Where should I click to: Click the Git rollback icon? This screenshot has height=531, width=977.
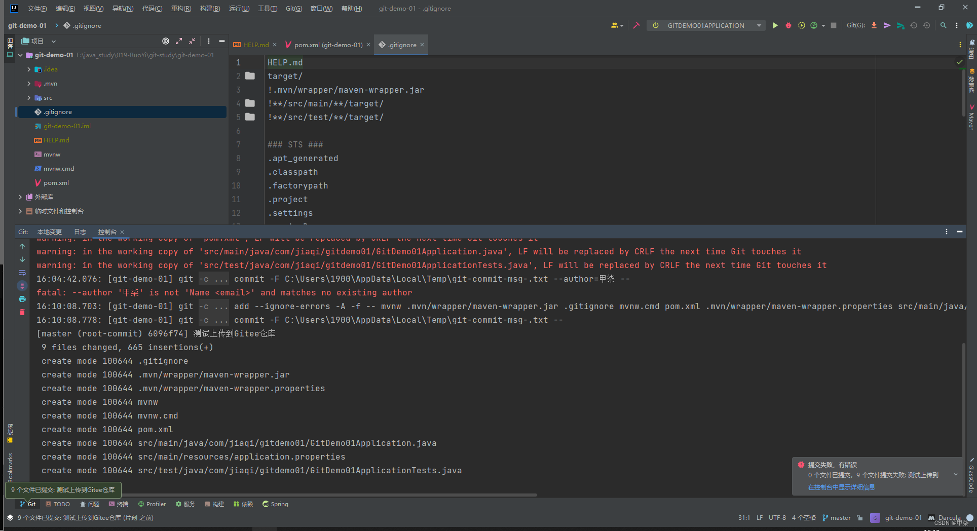tap(927, 25)
